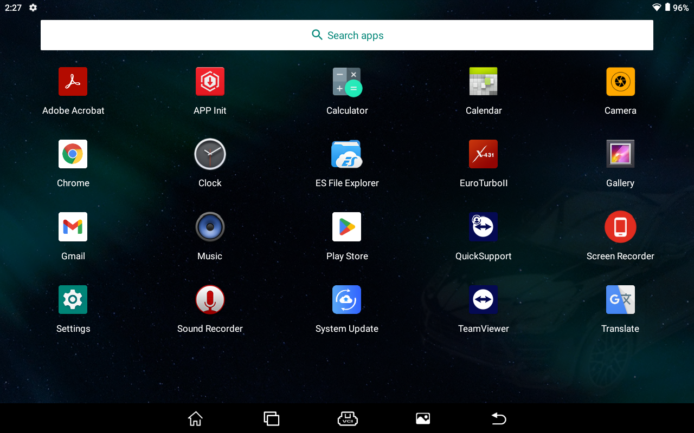The image size is (694, 433).
Task: Tap the Home navigation button
Action: click(x=195, y=418)
